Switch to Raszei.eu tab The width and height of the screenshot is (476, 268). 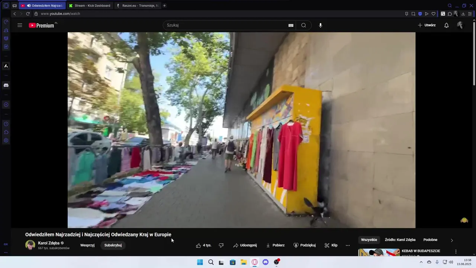tap(138, 6)
